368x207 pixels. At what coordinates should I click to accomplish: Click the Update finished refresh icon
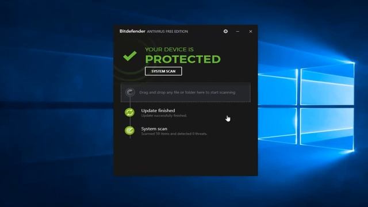(x=129, y=113)
